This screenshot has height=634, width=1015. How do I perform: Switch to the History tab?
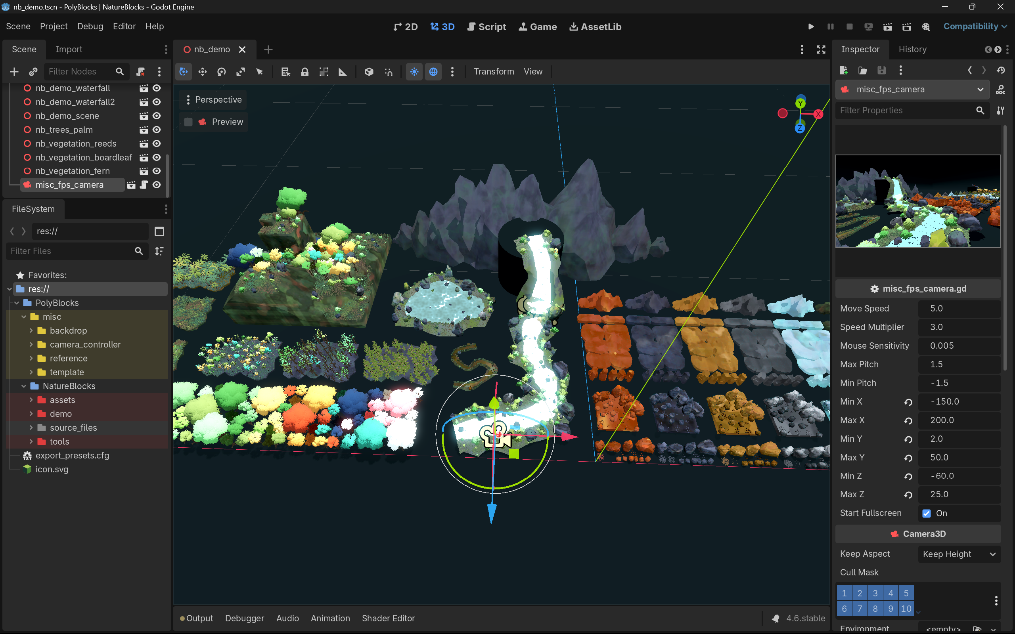[x=913, y=50]
